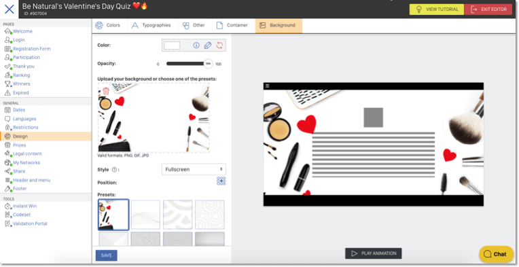Switch to the Container tab

coord(232,25)
